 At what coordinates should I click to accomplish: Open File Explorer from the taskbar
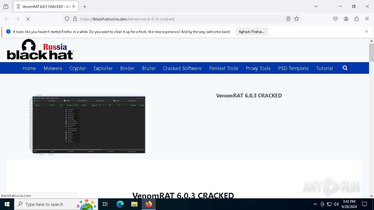click(x=134, y=204)
